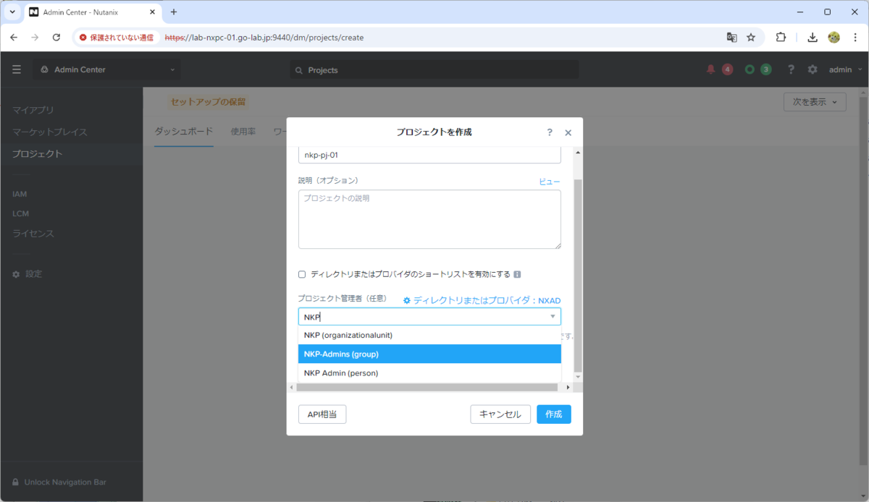This screenshot has height=502, width=869.
Task: Open the help question mark in the top bar
Action: click(792, 69)
